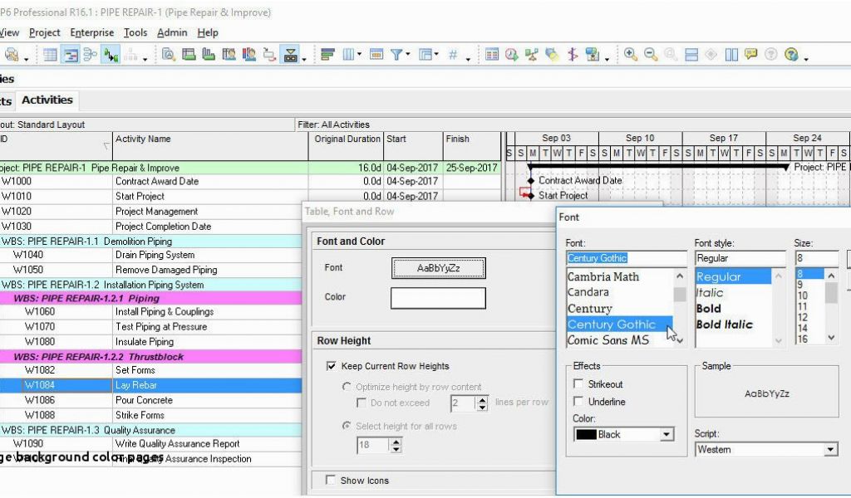Check the Show Icons checkbox
This screenshot has height=498, width=851.
332,481
